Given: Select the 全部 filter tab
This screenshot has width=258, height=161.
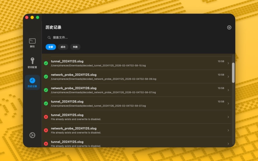Looking at the screenshot, I should [x=51, y=47].
